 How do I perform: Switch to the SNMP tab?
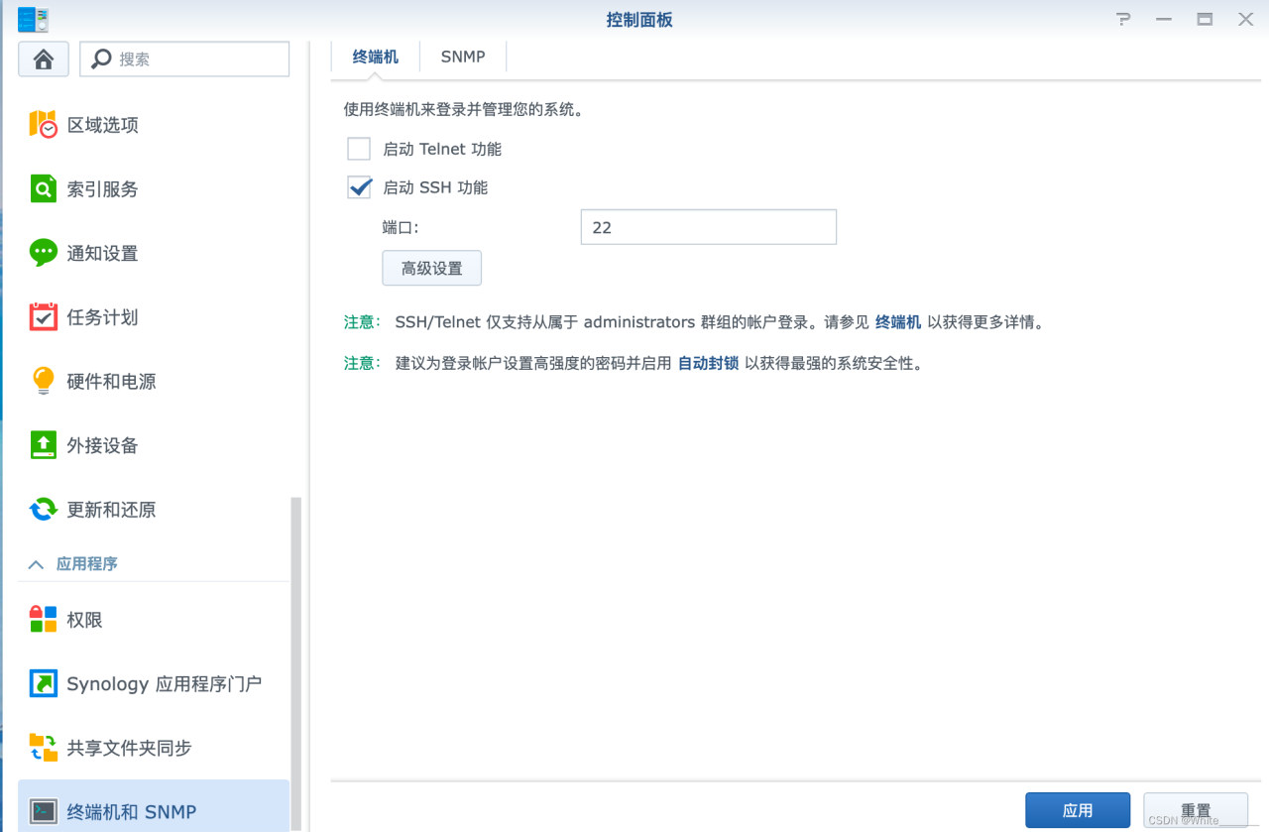(463, 58)
